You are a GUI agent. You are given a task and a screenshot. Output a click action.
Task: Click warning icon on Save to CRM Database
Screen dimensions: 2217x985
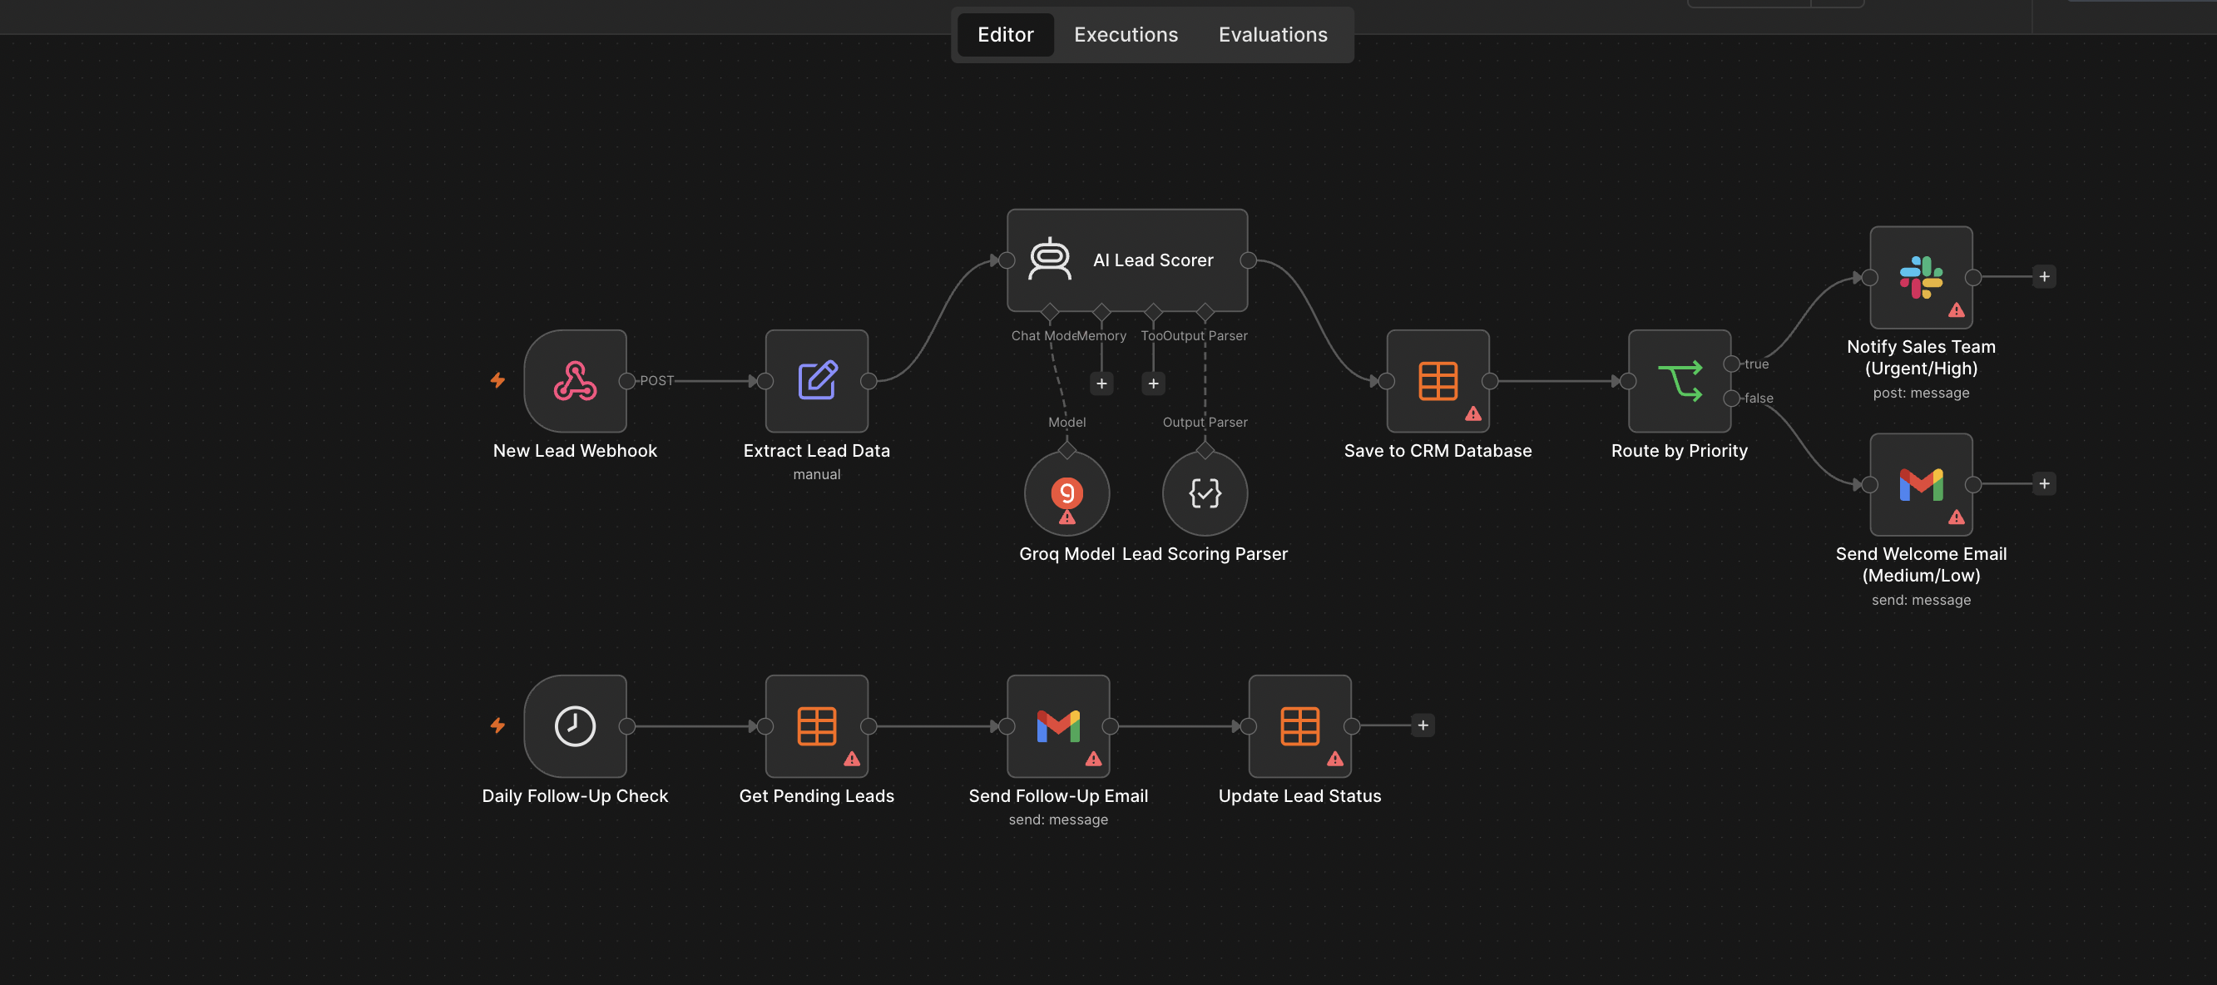pyautogui.click(x=1473, y=413)
